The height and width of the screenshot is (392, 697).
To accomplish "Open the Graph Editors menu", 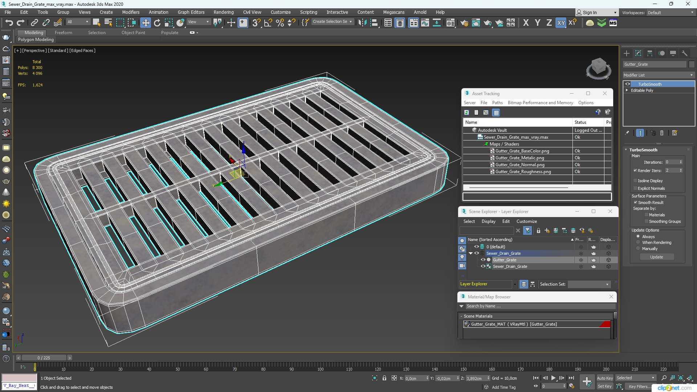I will coord(191,12).
